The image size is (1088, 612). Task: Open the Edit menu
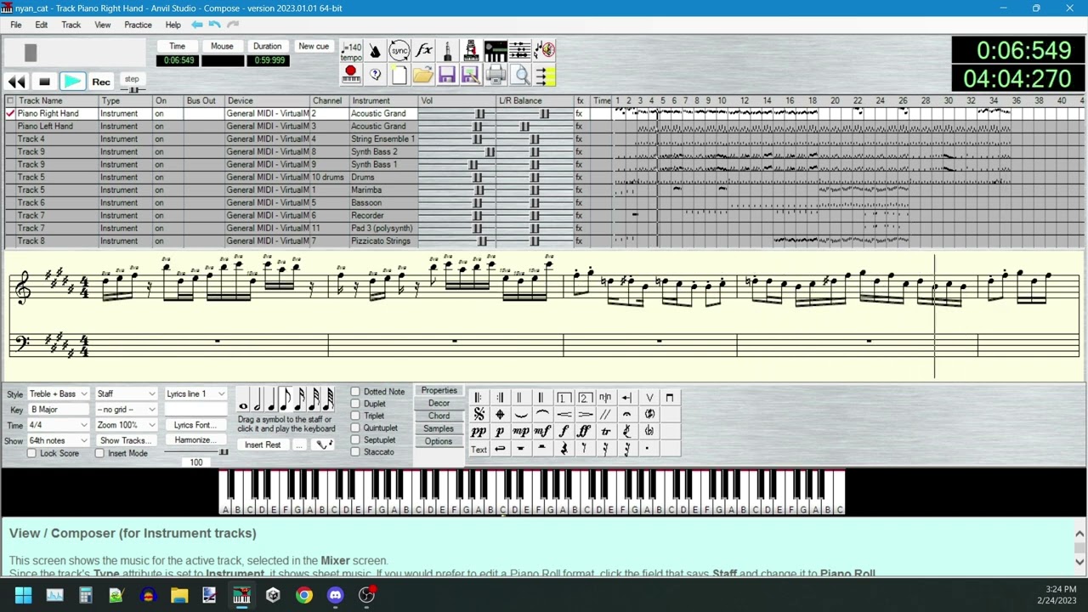[41, 25]
